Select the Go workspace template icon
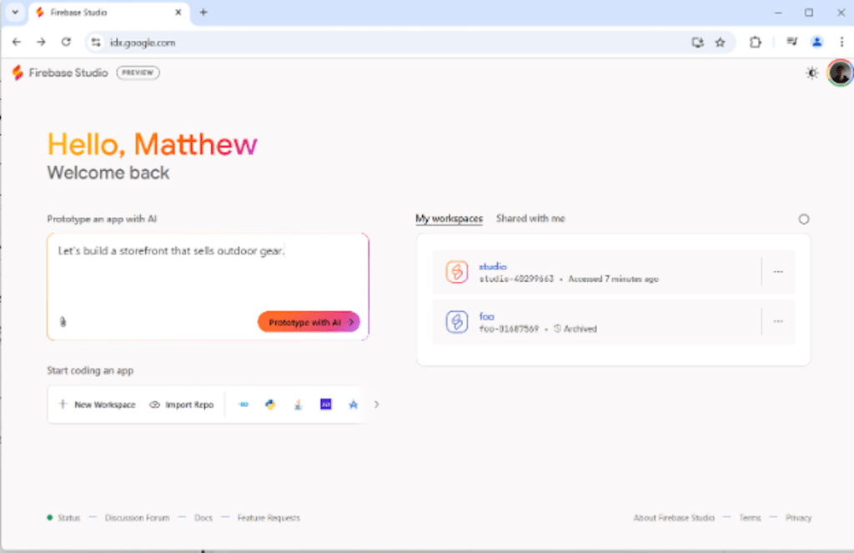The width and height of the screenshot is (854, 553). [244, 404]
